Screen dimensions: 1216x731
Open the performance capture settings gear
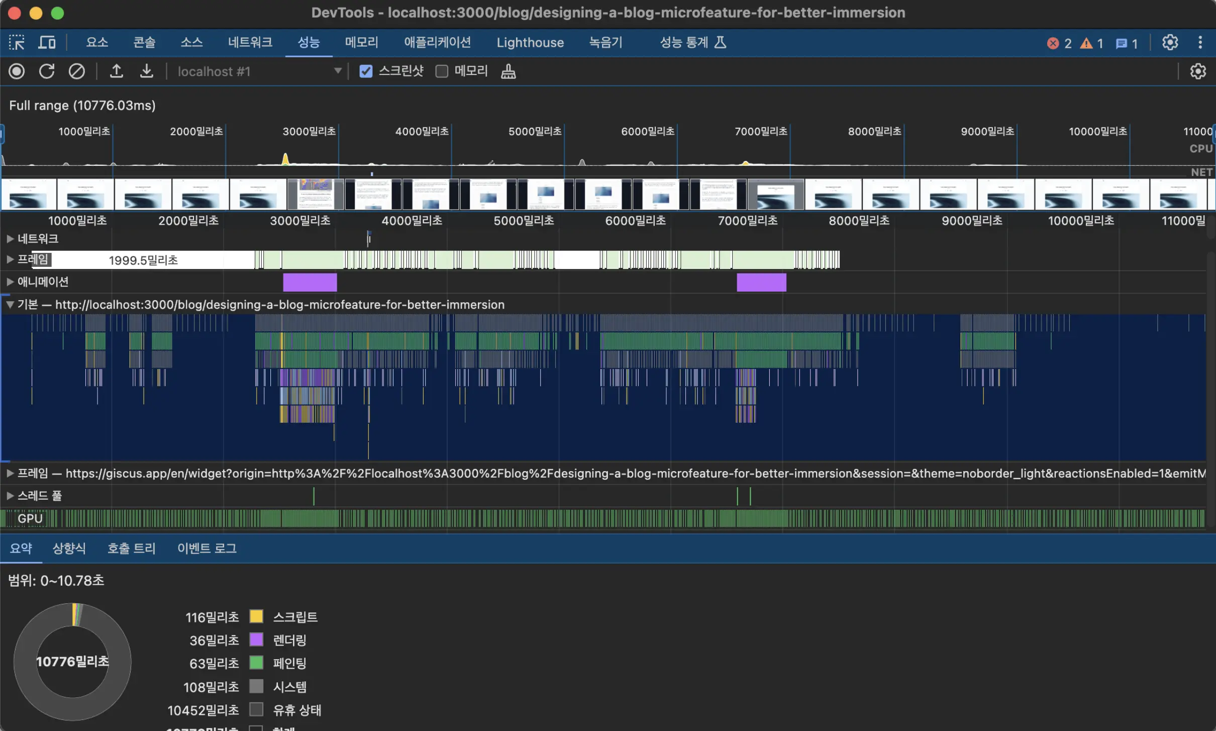coord(1198,71)
